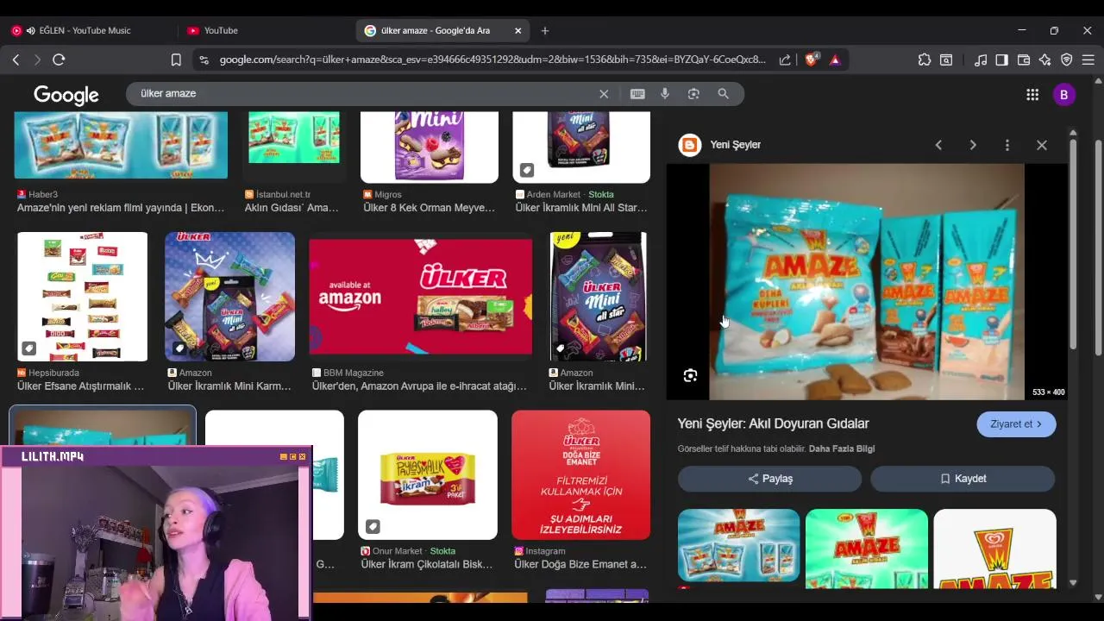This screenshot has height=621, width=1104.
Task: Click the magnifier search button
Action: [724, 93]
